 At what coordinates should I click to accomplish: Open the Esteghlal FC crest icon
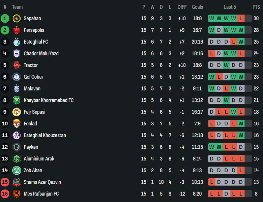pyautogui.click(x=17, y=42)
